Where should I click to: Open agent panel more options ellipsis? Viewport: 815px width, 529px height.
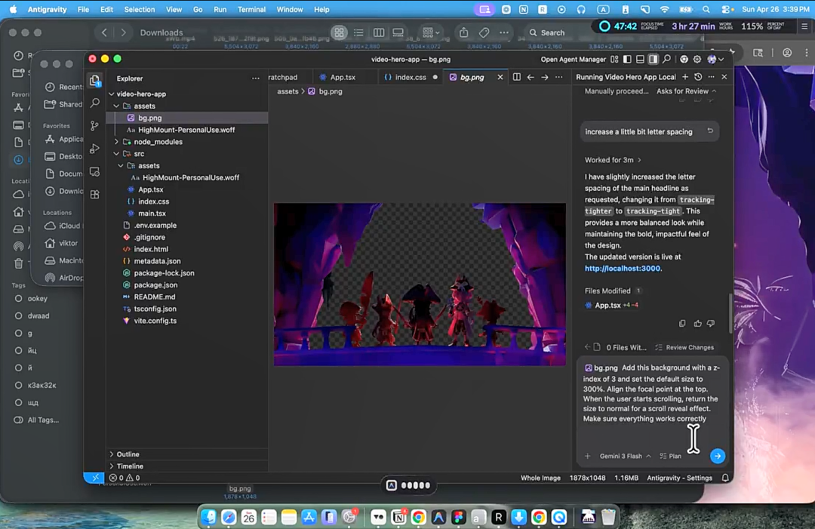[711, 77]
